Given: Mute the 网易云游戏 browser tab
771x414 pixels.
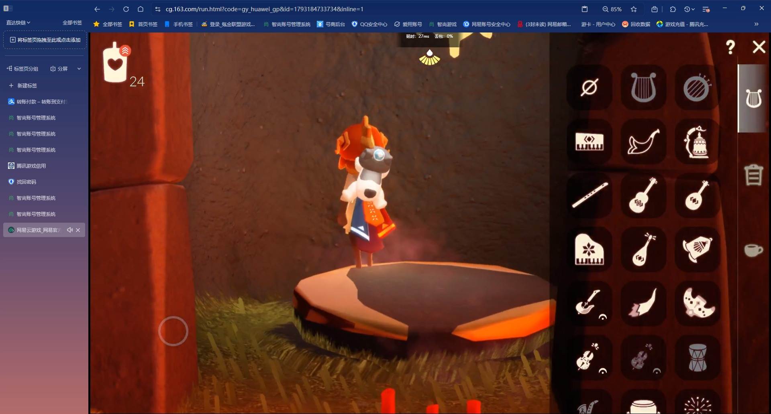Looking at the screenshot, I should 70,230.
